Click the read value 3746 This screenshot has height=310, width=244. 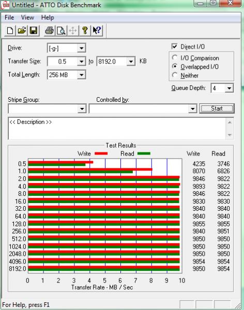(223, 164)
